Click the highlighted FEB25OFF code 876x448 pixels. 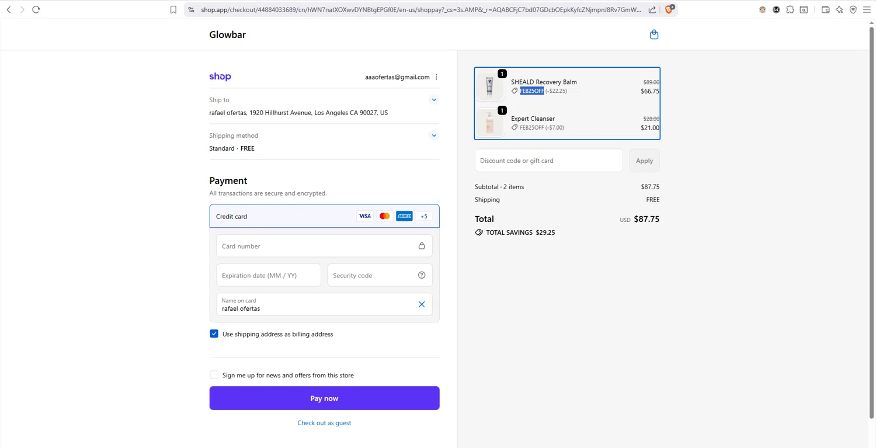[532, 91]
